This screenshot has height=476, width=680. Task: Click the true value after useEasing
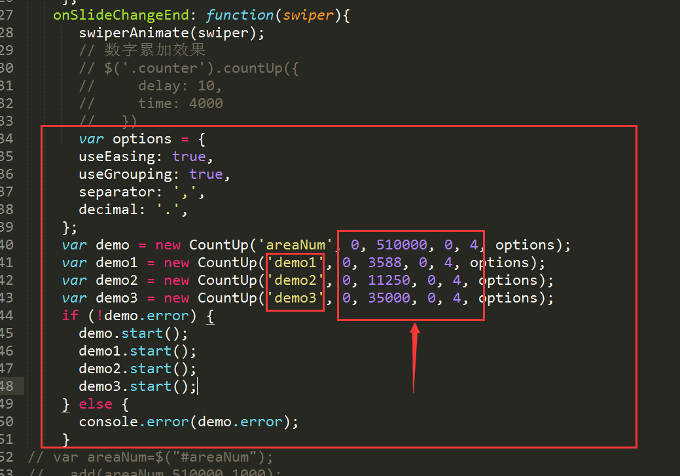pos(188,156)
